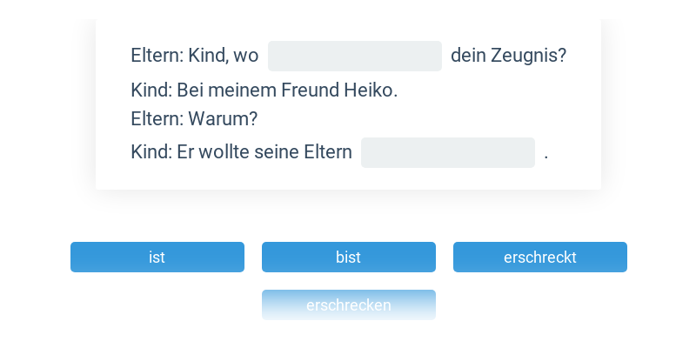
Task: Select the faded 'erschrecken' word button
Action: coord(348,305)
